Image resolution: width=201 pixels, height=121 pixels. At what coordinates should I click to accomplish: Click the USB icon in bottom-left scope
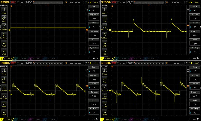click(94, 119)
